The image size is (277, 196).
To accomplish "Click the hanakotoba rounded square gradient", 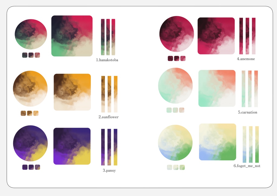I will (x=72, y=36).
